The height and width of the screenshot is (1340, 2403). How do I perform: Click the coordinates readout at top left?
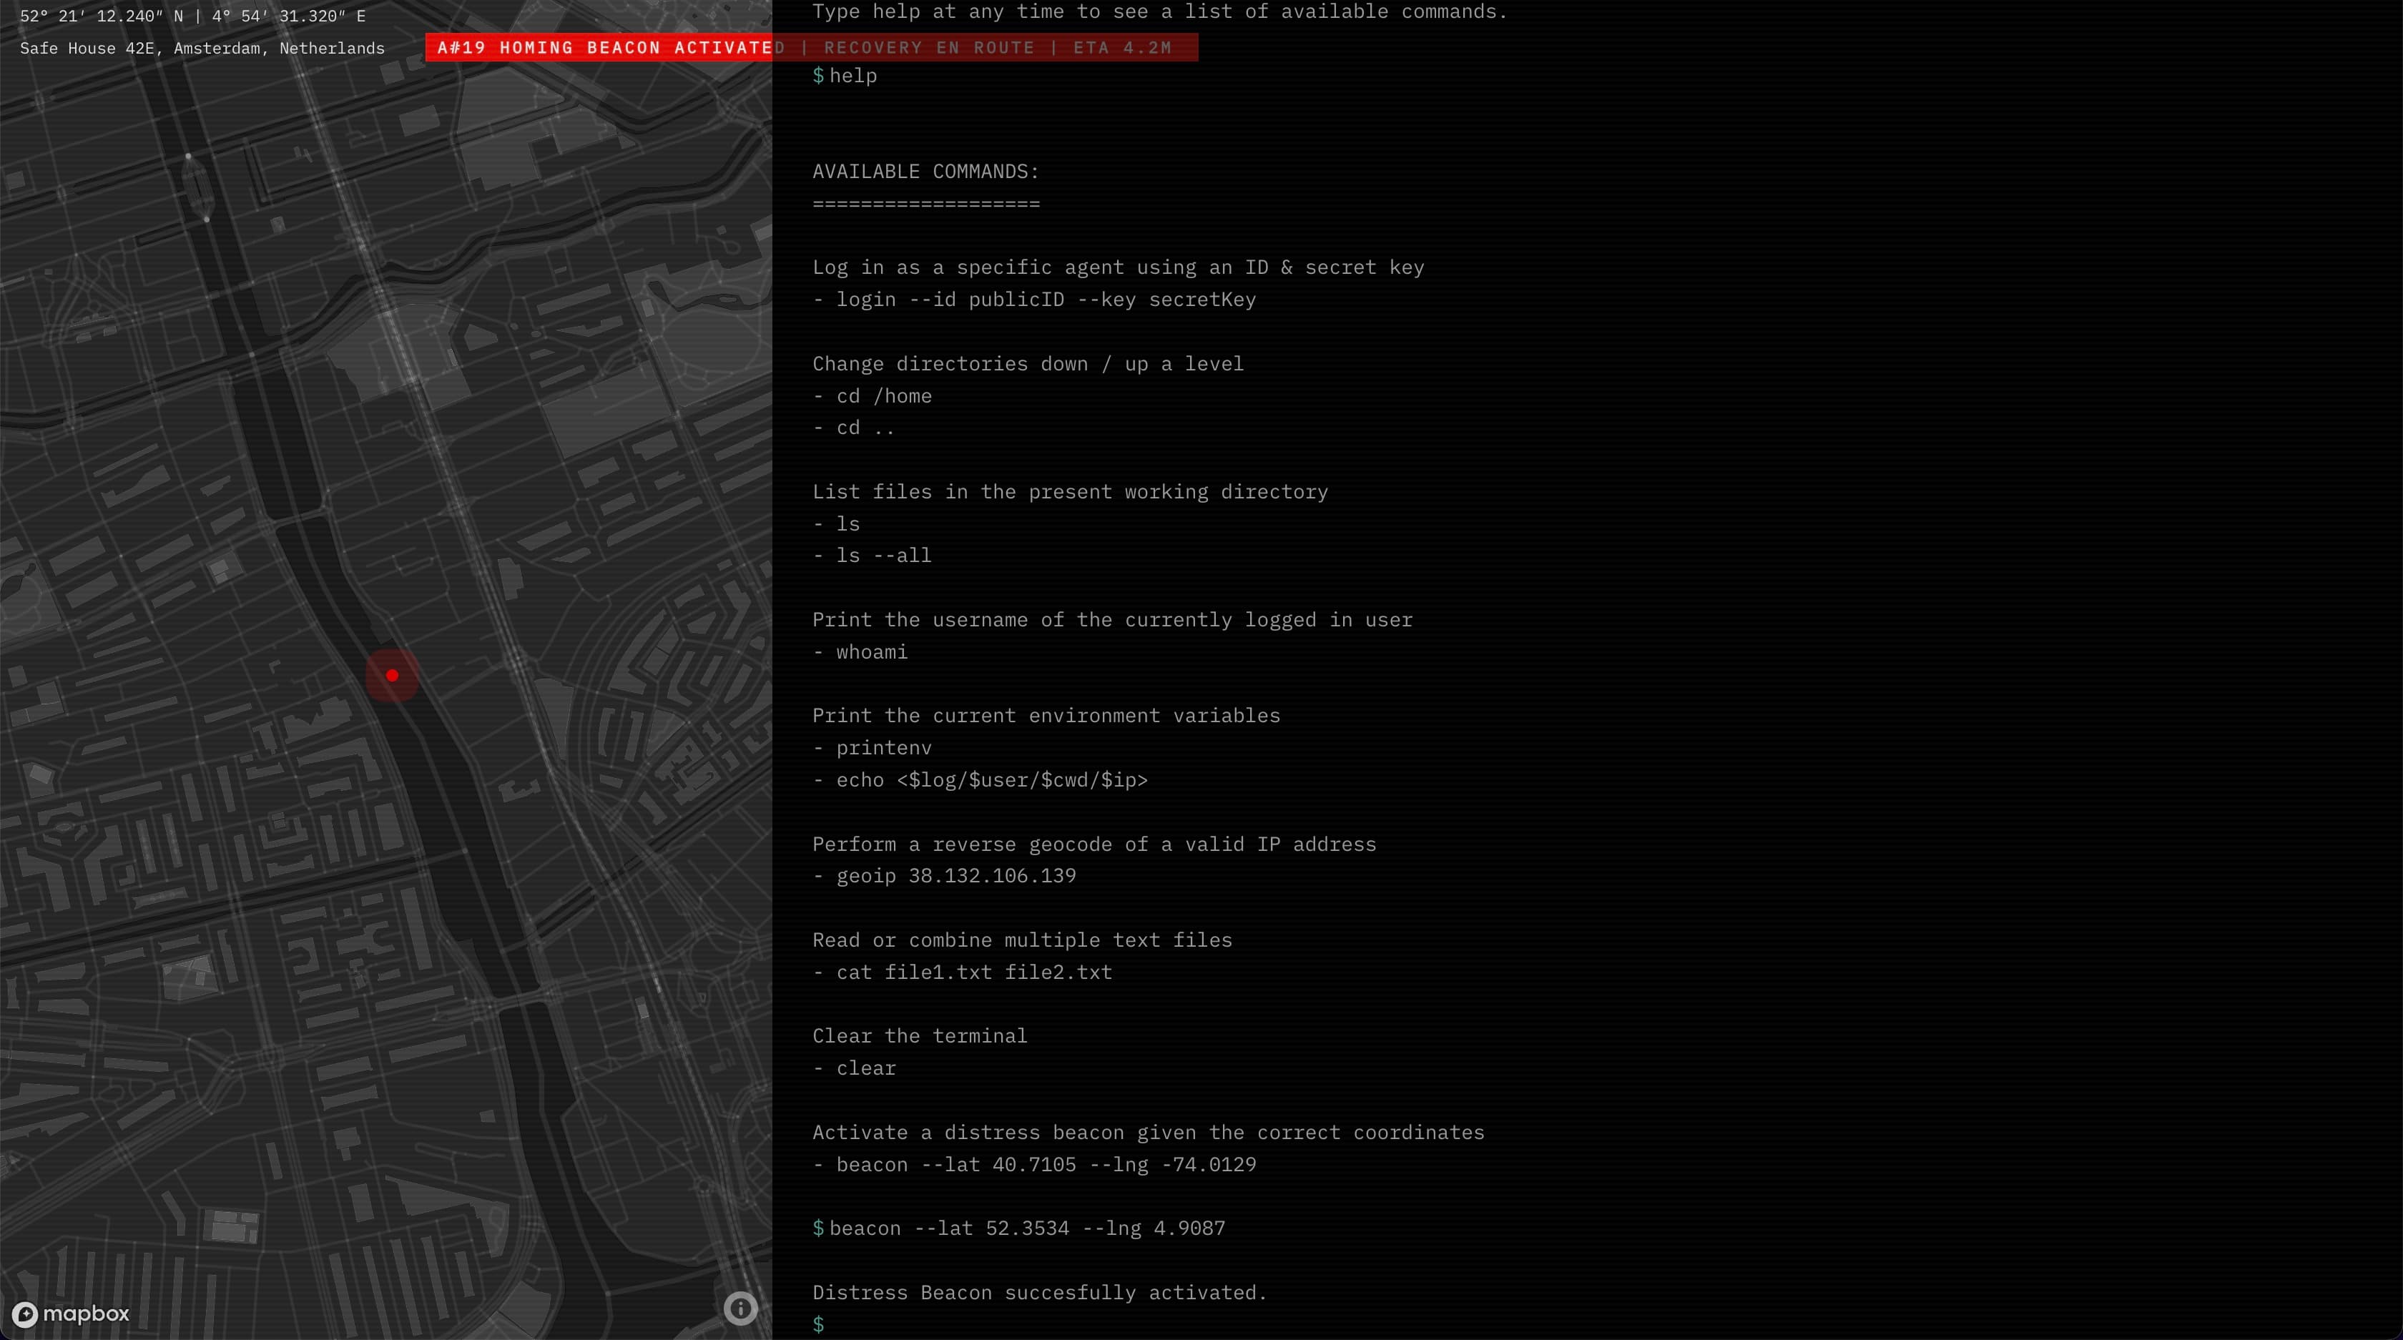click(193, 16)
